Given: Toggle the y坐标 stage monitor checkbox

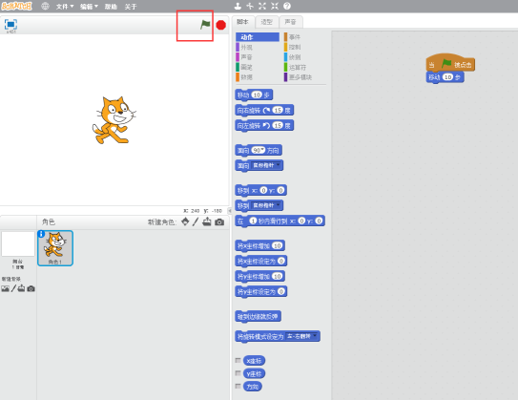Looking at the screenshot, I should coord(238,373).
